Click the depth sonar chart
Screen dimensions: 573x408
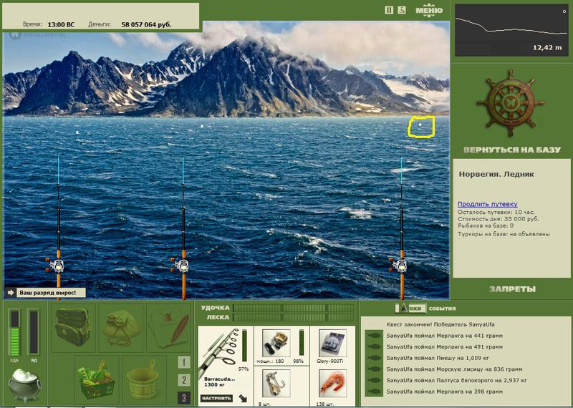511,30
